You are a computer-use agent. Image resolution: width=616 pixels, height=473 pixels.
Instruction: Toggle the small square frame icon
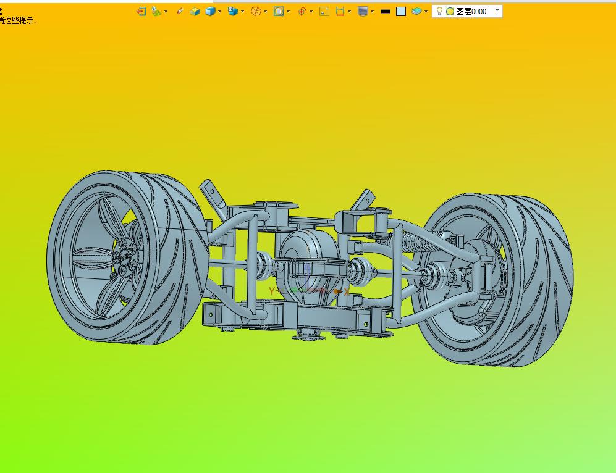(324, 11)
